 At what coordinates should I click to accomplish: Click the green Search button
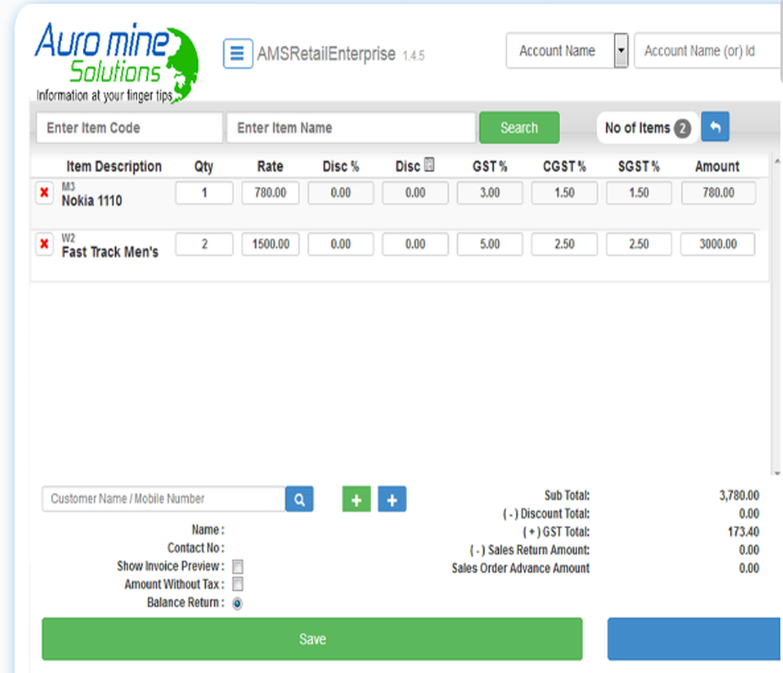click(519, 128)
